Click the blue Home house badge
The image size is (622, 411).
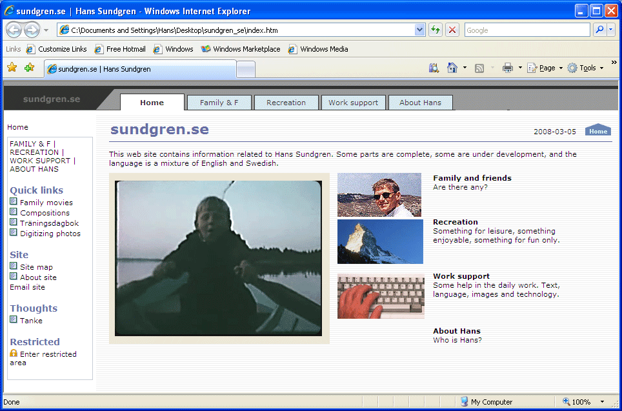(597, 130)
